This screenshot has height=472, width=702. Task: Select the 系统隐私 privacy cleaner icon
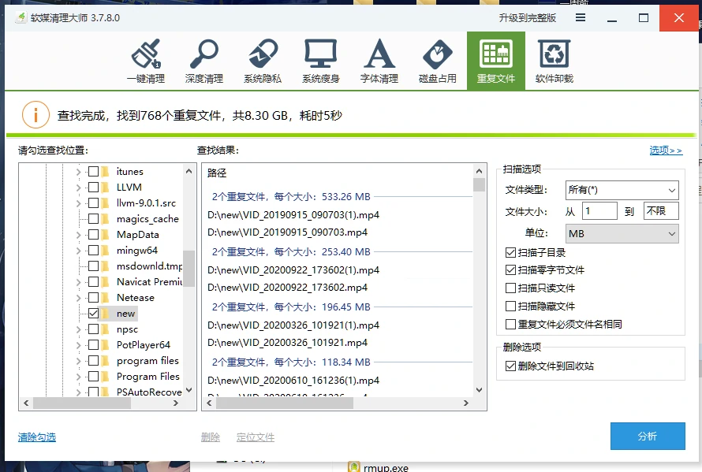tap(263, 61)
